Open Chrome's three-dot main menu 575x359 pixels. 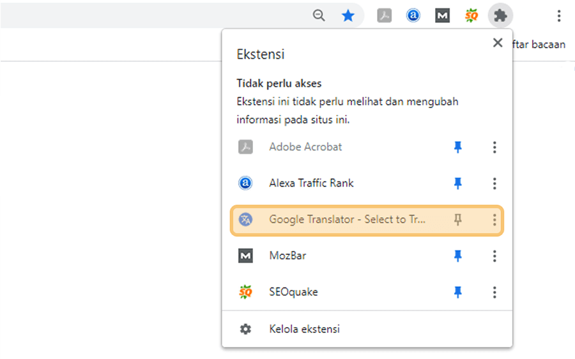[x=558, y=15]
